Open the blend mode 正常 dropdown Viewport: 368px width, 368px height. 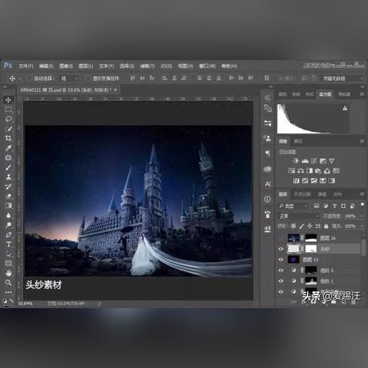[298, 216]
